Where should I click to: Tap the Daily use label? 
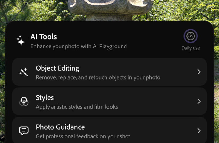tap(191, 48)
